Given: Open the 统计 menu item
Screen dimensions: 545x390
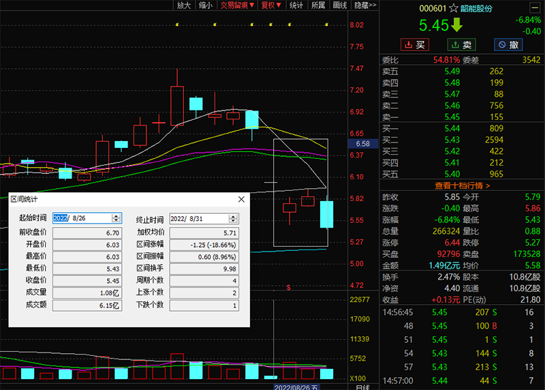Looking at the screenshot, I should pyautogui.click(x=296, y=5).
